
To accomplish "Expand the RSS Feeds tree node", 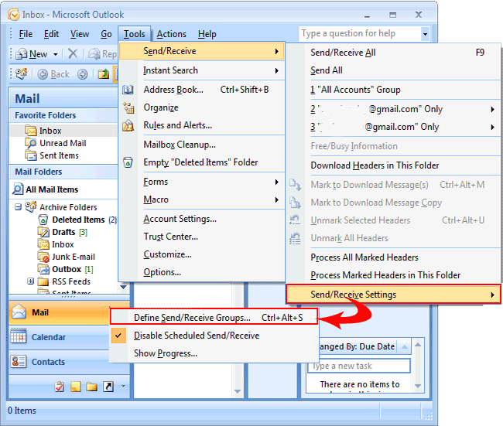I will click(30, 281).
